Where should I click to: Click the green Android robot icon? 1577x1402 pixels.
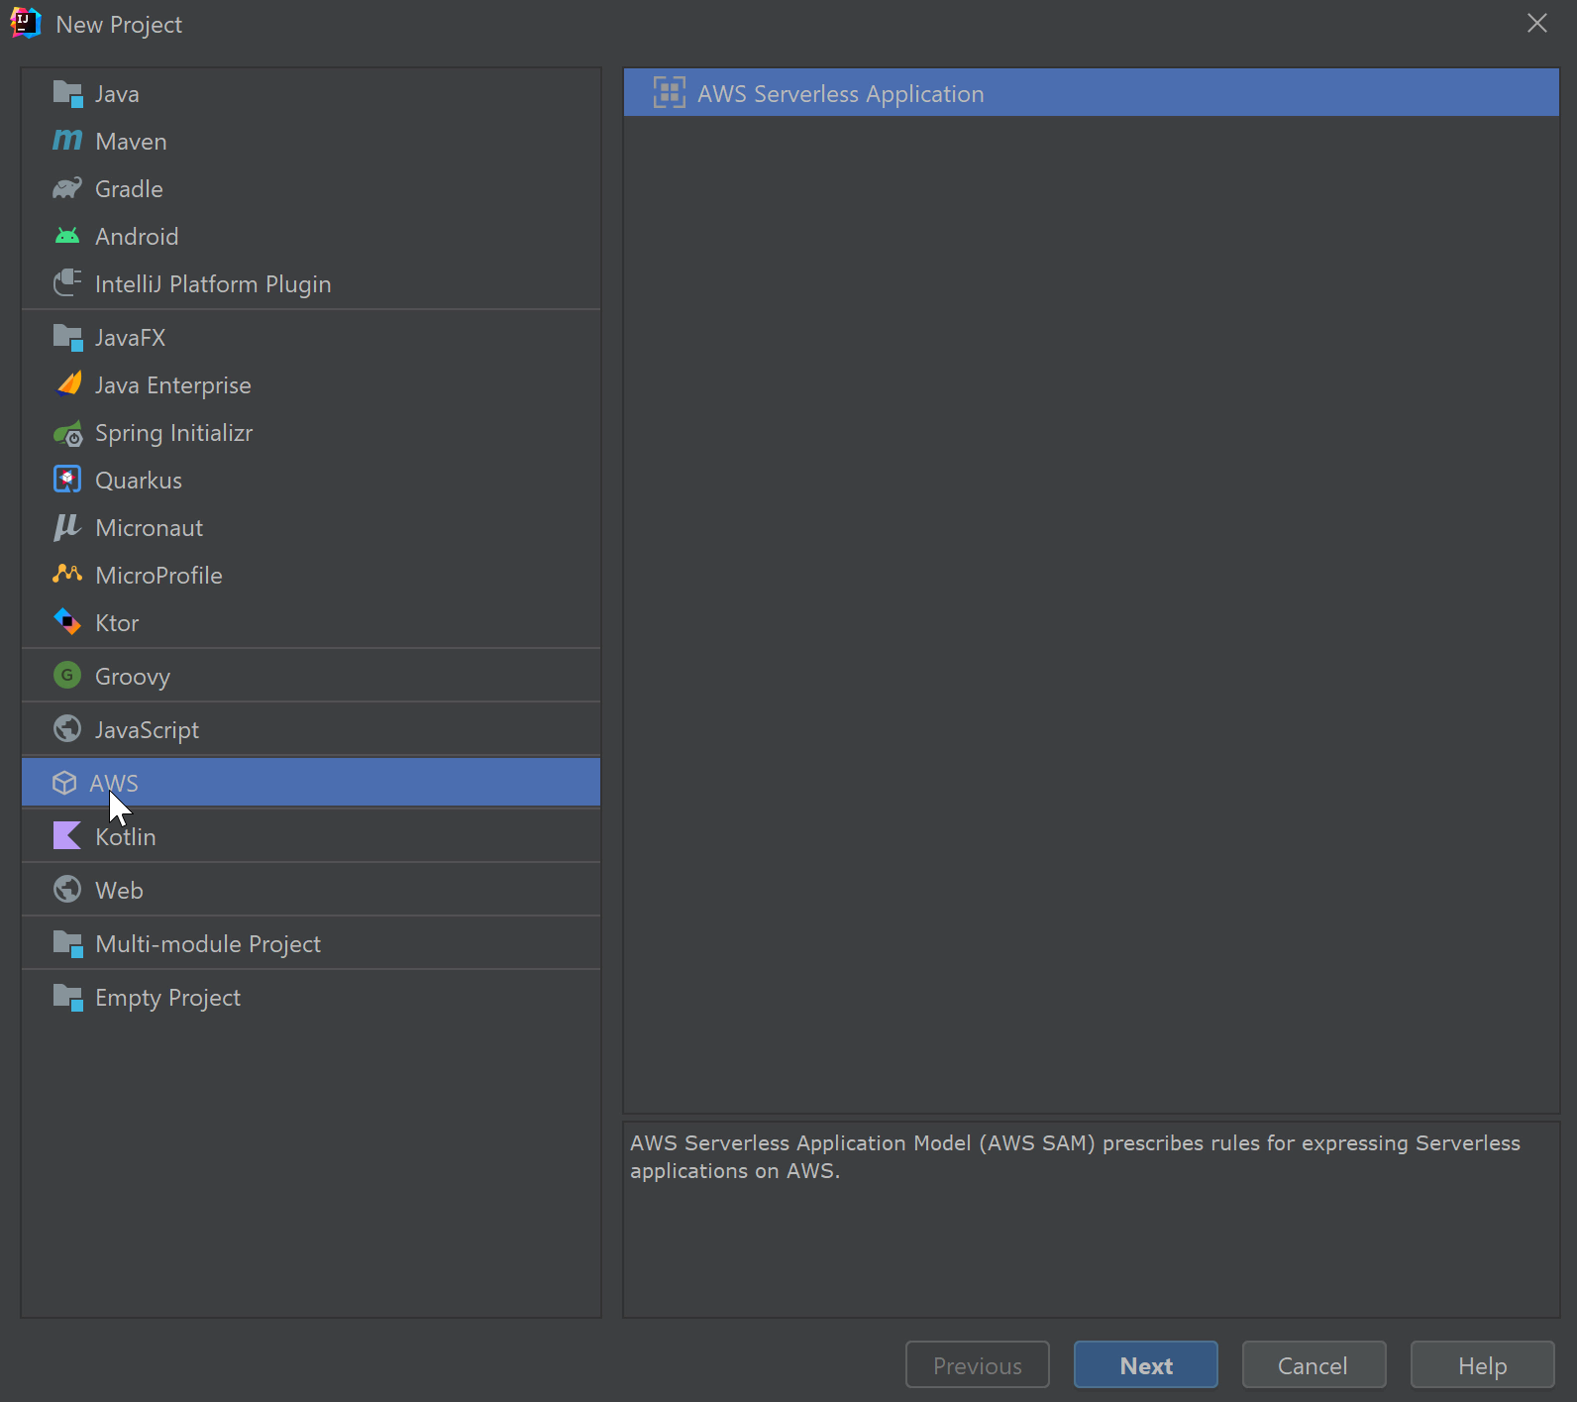(x=67, y=236)
